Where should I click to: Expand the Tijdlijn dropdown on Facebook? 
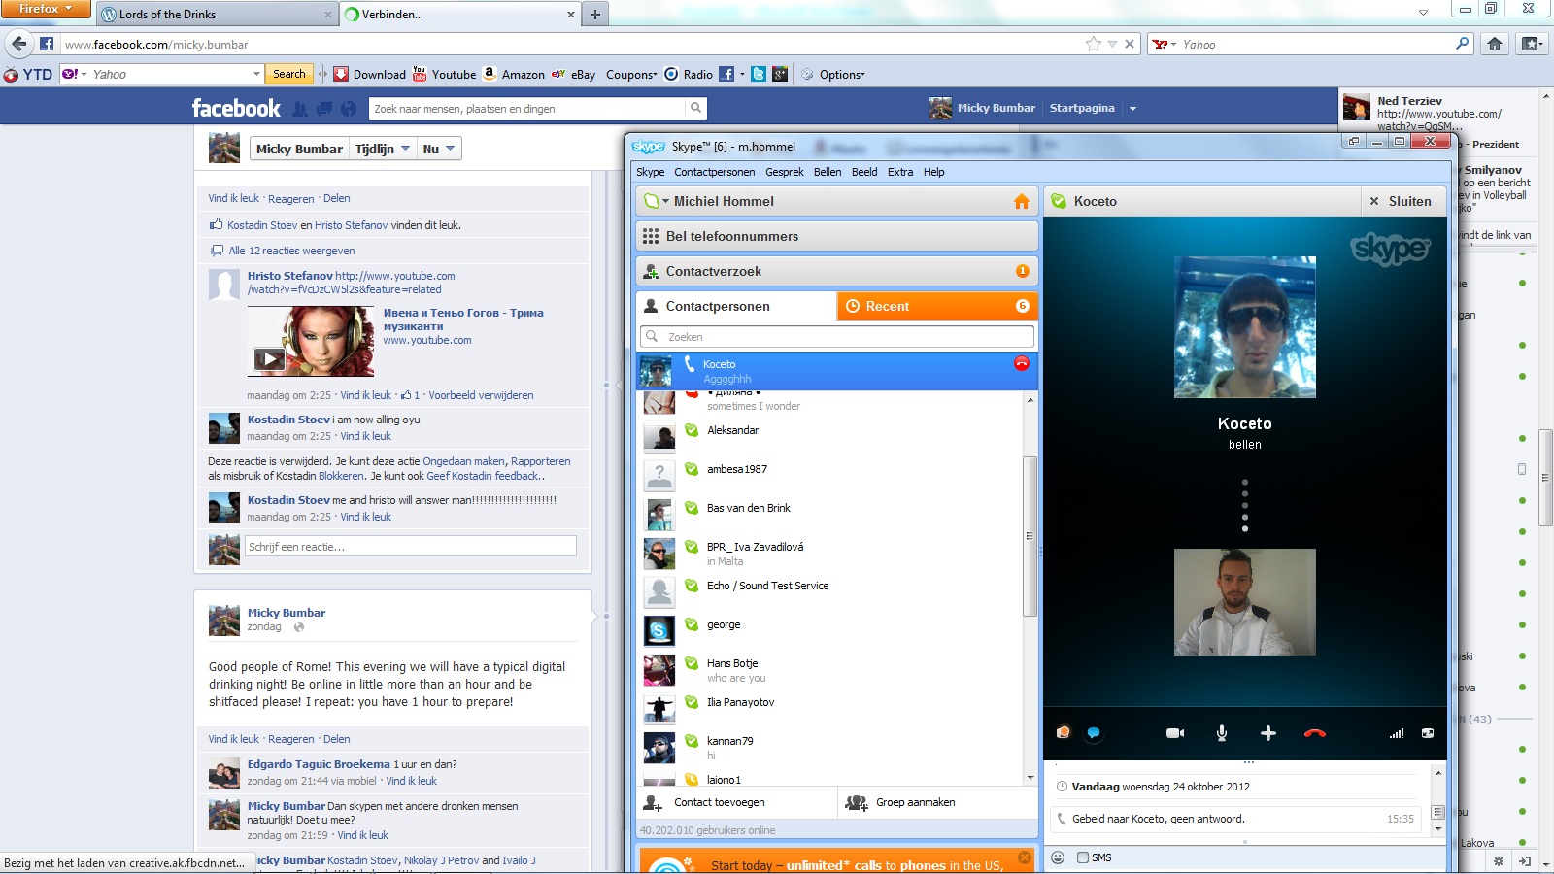[383, 149]
